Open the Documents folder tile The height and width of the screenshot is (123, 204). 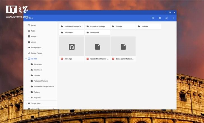tap(71, 32)
